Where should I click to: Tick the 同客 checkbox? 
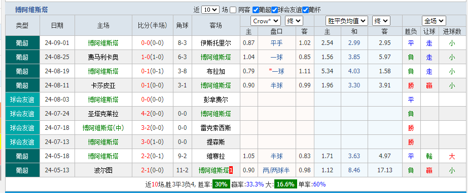click(233, 10)
